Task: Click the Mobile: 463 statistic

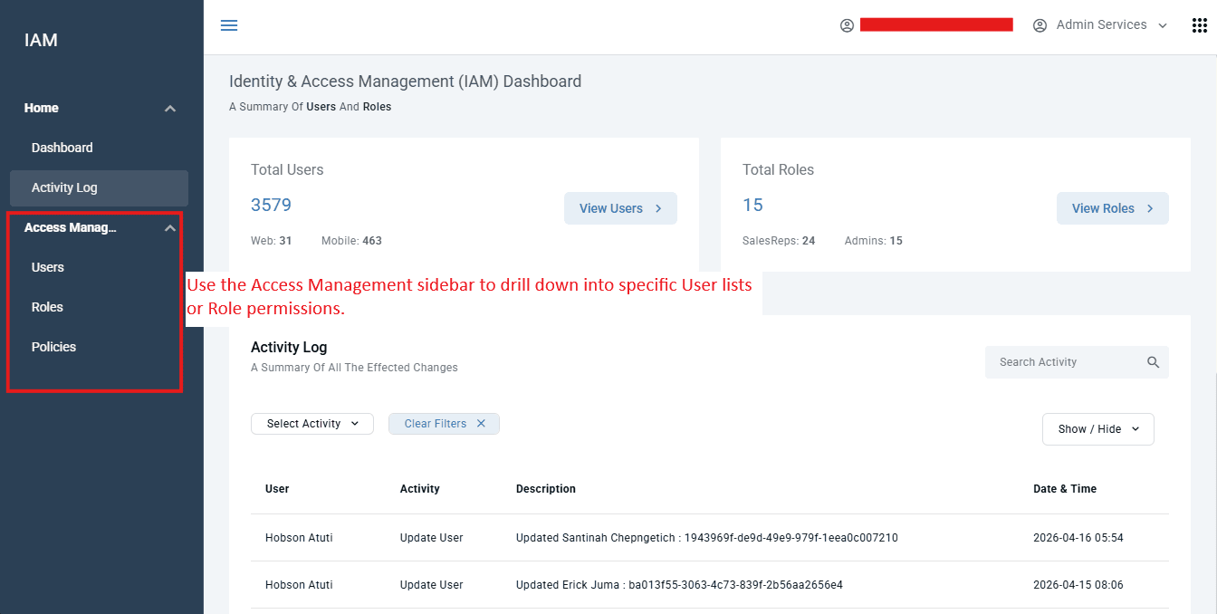Action: click(x=351, y=241)
